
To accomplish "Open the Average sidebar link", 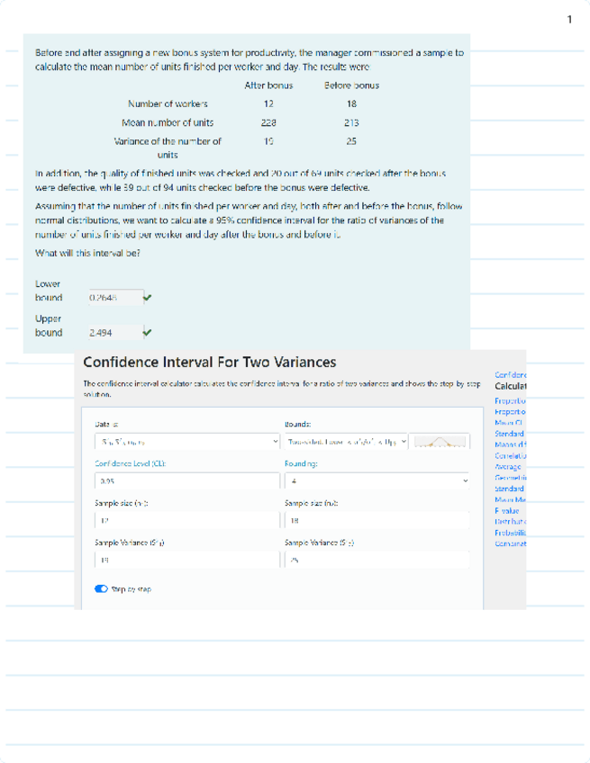I will click(508, 467).
